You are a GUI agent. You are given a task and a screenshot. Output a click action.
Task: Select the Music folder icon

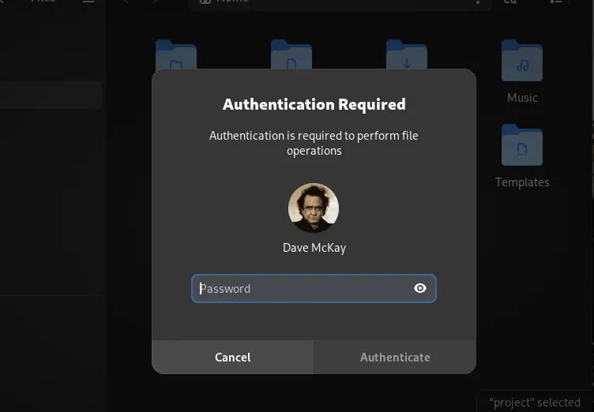[522, 61]
